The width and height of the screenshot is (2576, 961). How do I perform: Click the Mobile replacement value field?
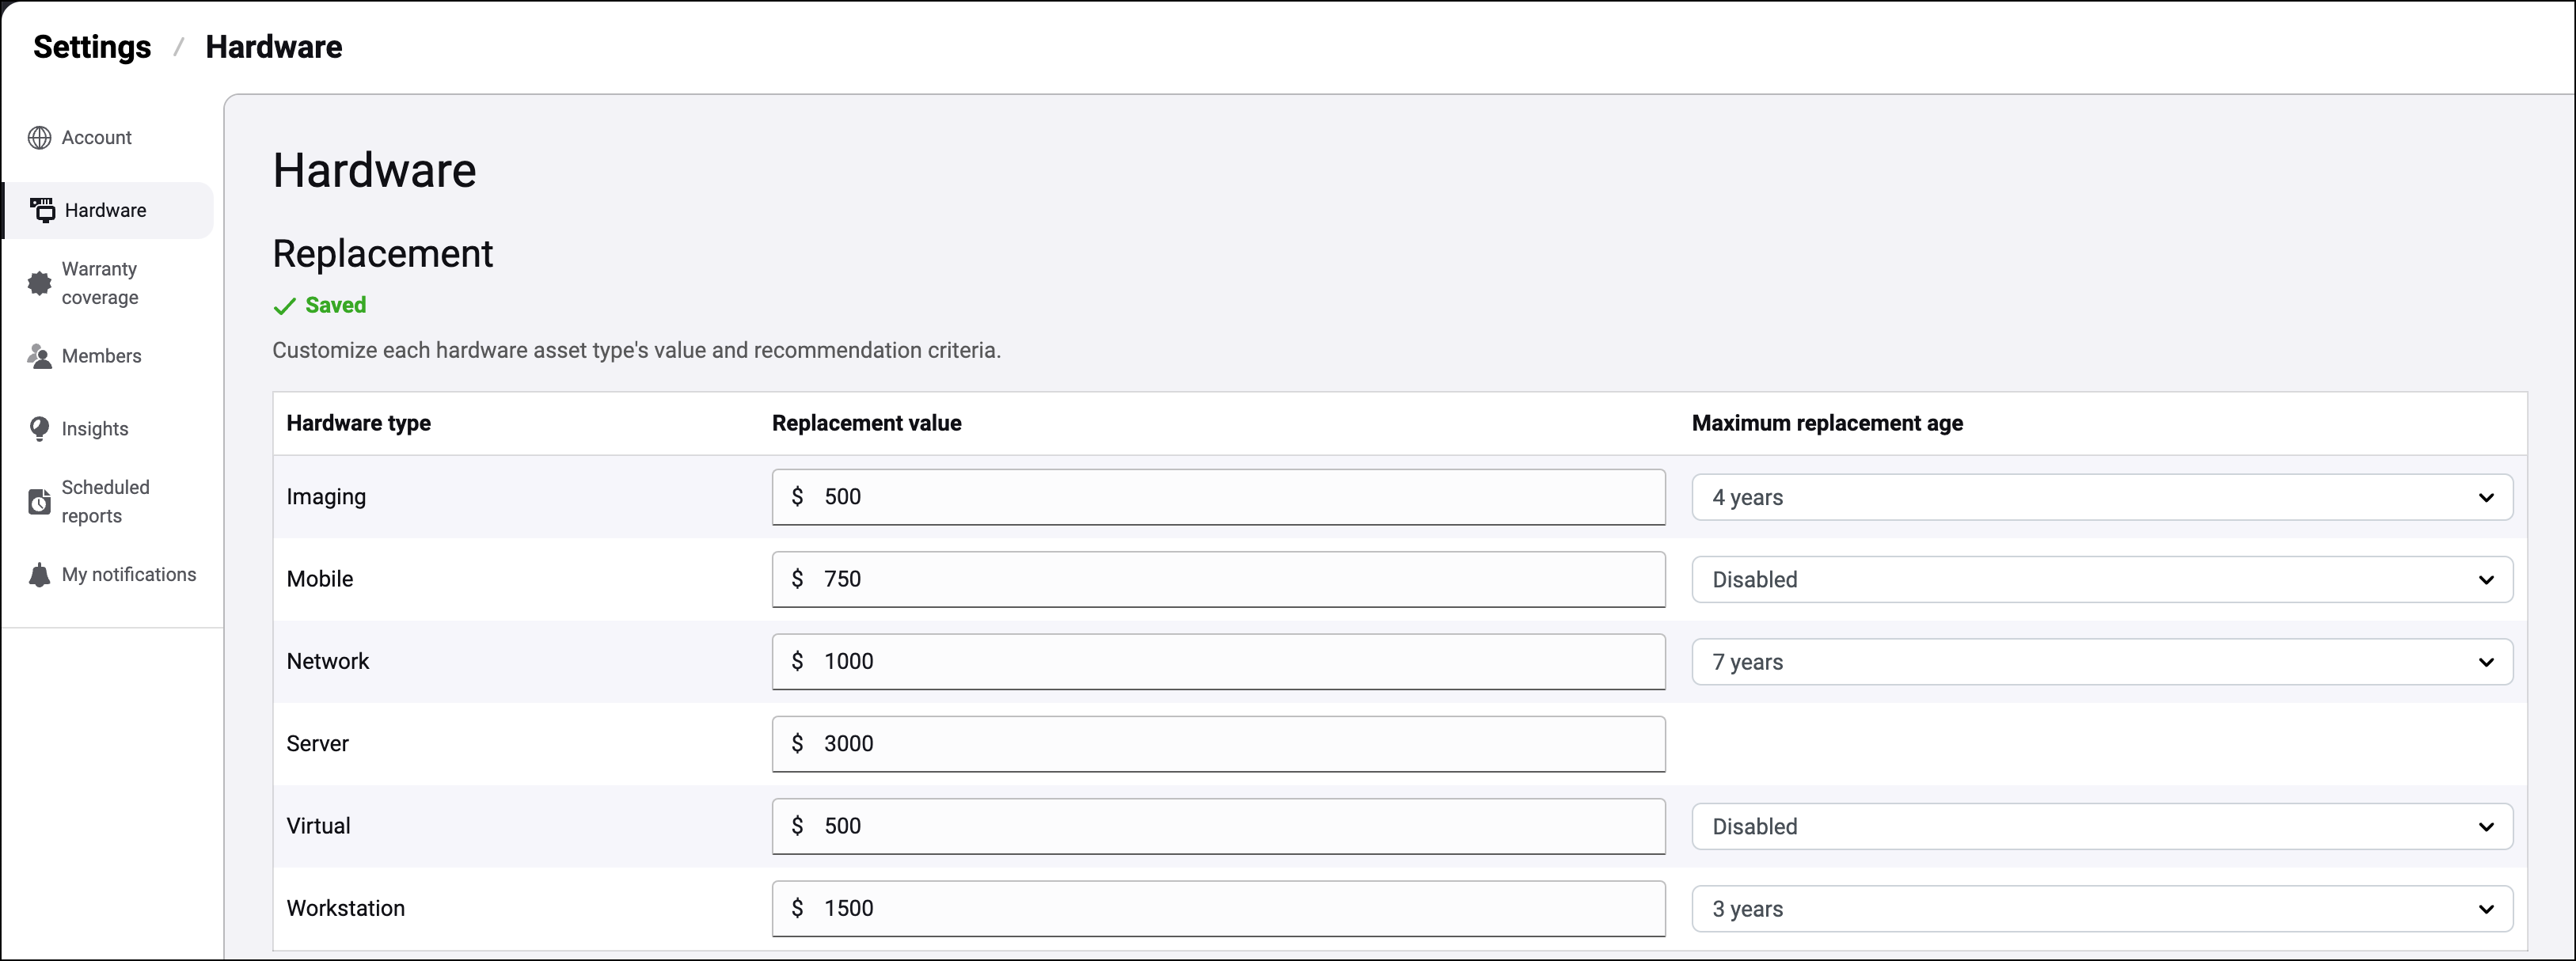(x=1218, y=579)
